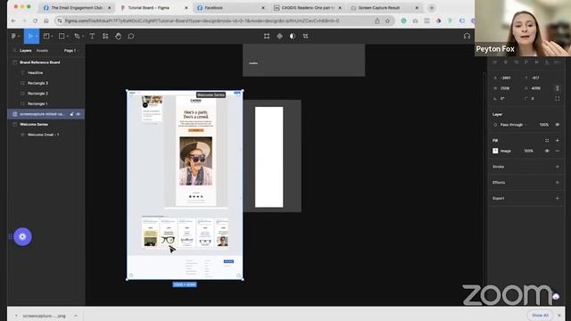
Task: Select the Move tool
Action: (x=30, y=36)
